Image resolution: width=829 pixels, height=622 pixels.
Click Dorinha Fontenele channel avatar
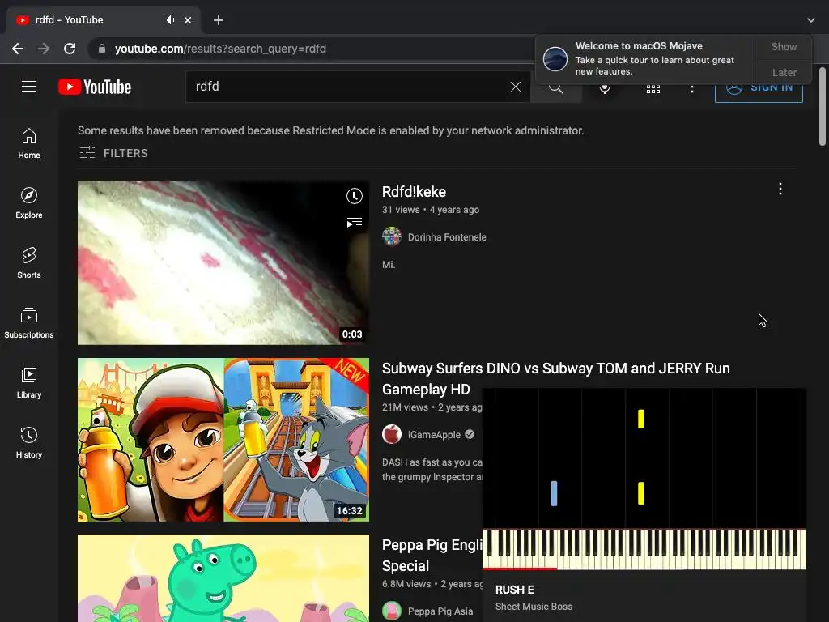point(392,237)
